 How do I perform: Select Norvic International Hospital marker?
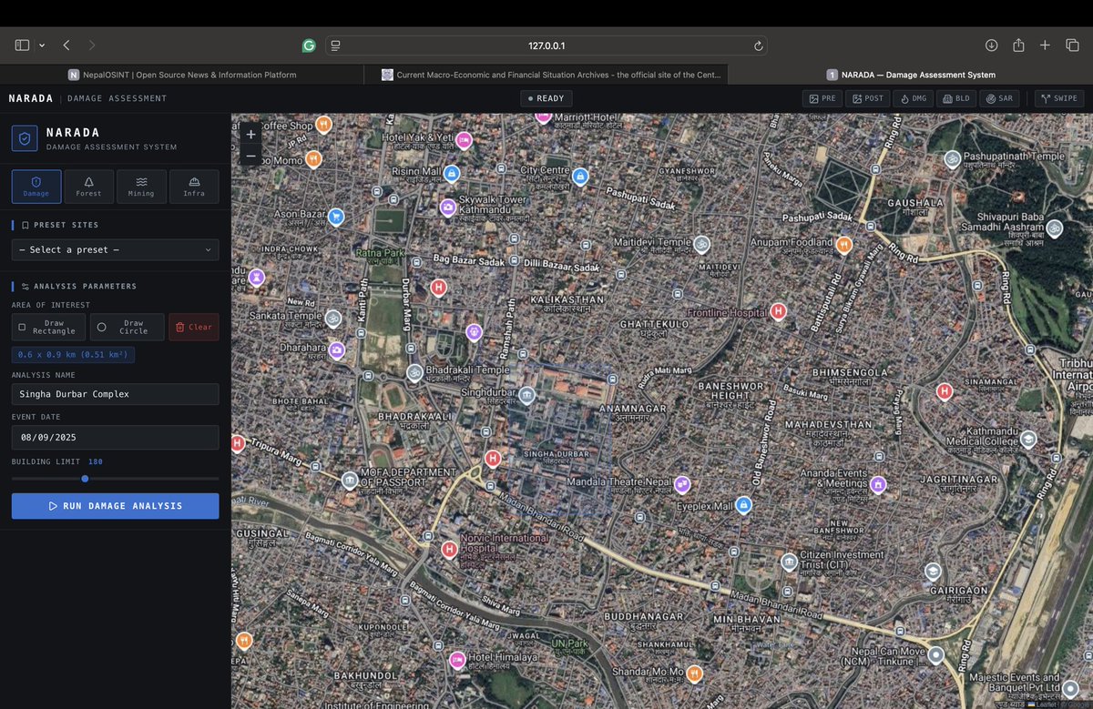[449, 549]
